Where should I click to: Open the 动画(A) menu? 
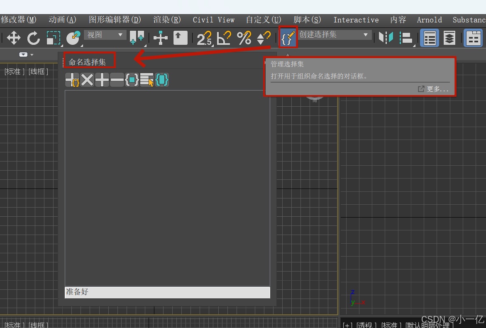tap(62, 20)
